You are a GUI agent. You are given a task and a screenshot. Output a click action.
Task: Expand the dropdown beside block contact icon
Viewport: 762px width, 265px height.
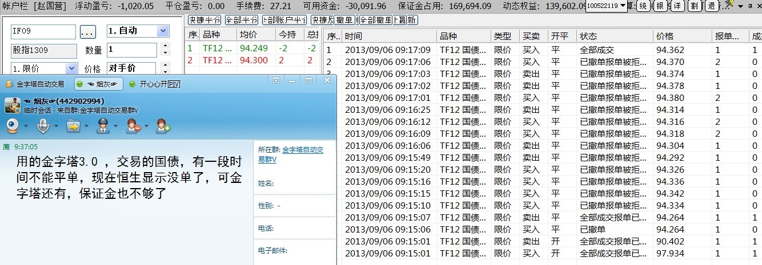pyautogui.click(x=146, y=126)
